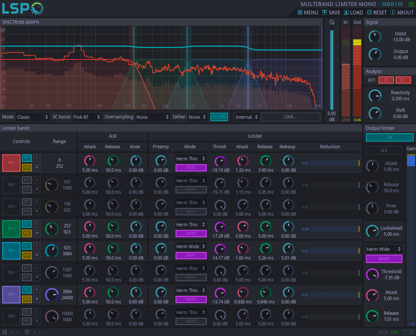Open ABOUT in top bar
The width and height of the screenshot is (416, 336).
pos(402,12)
